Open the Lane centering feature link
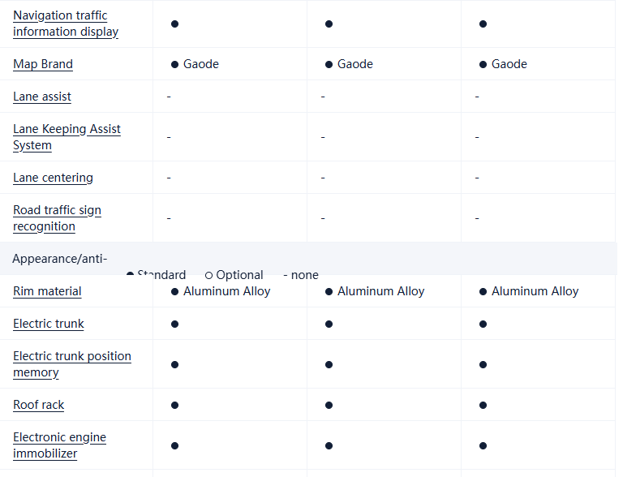 [53, 178]
